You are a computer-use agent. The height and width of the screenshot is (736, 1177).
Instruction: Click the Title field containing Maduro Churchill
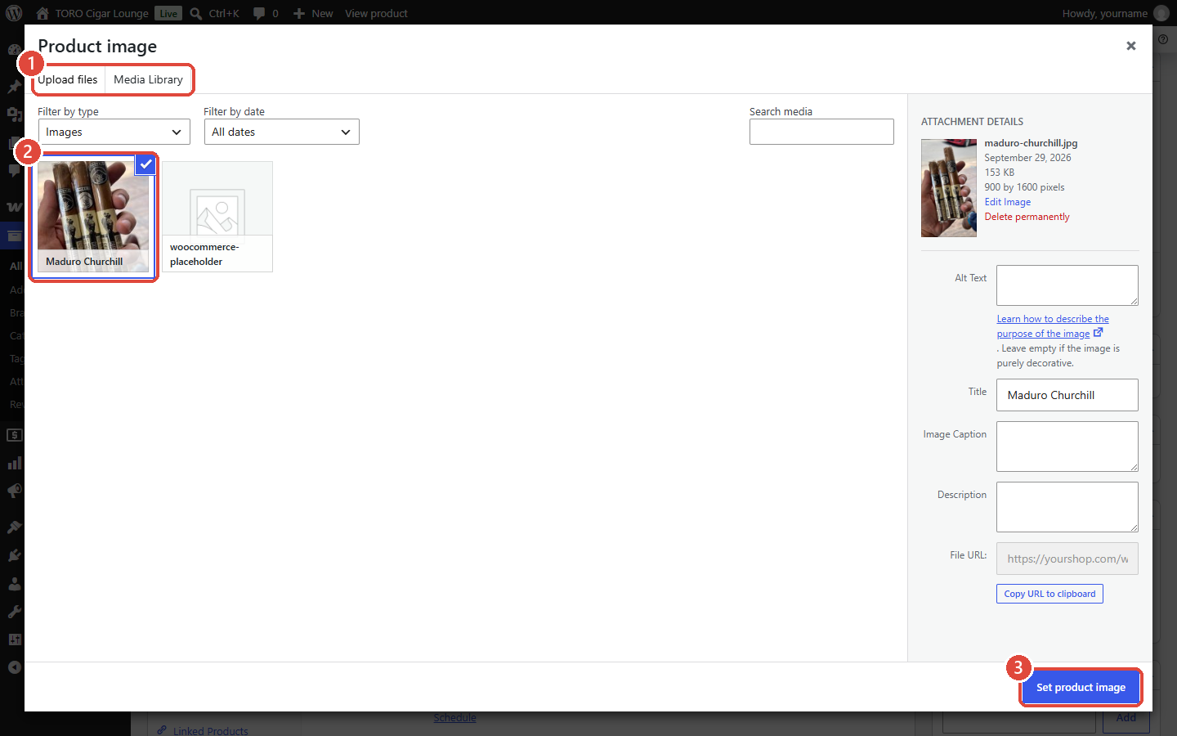tap(1067, 395)
